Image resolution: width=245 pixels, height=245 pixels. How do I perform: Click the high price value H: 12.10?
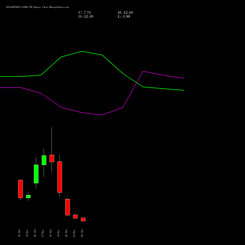[125, 13]
